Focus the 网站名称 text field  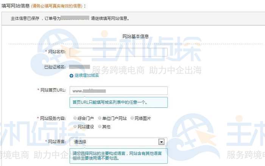[x=118, y=52]
